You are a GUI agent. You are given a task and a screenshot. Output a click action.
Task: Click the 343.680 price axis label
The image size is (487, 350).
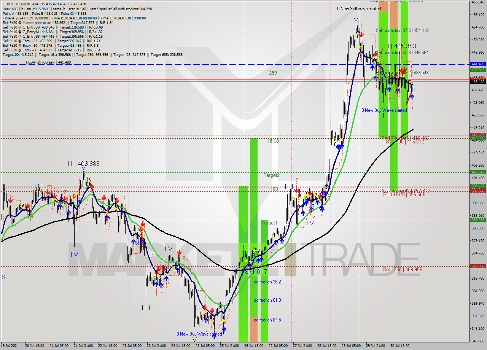point(478,341)
